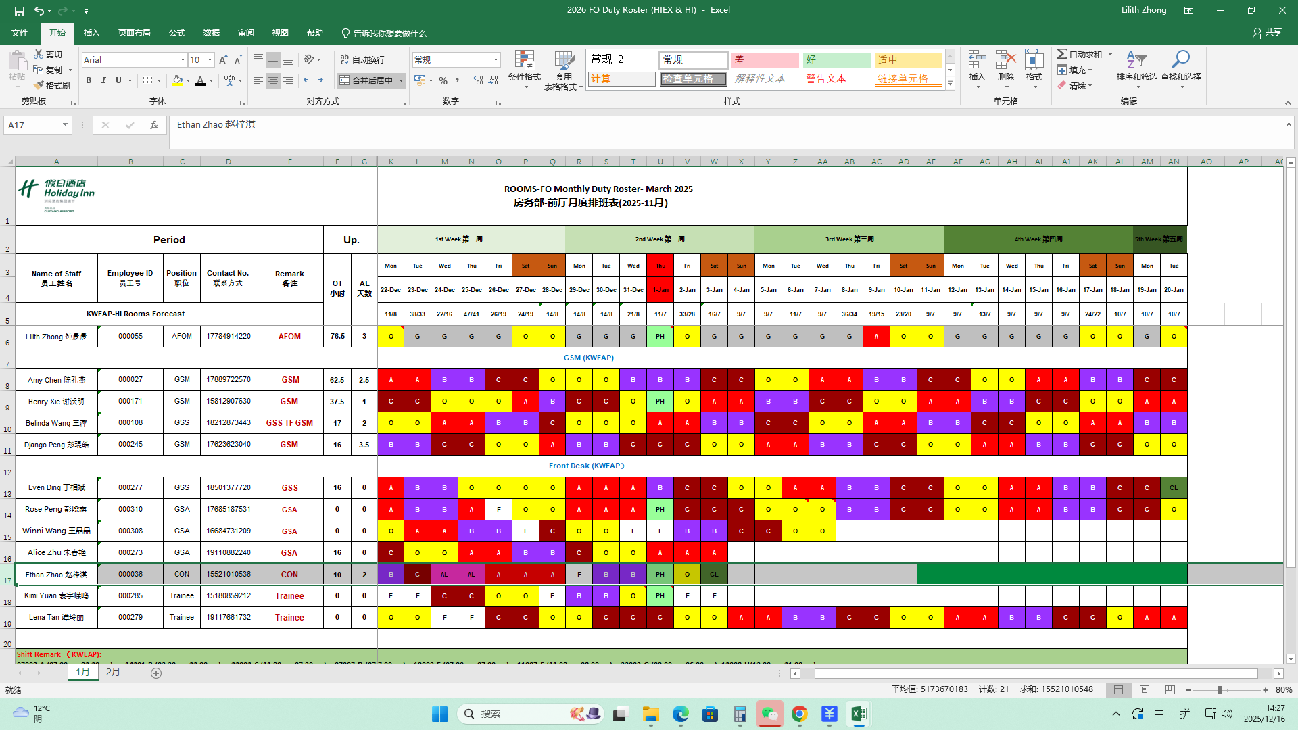Viewport: 1298px width, 730px height.
Task: Click the zoom slider handle
Action: coord(1220,690)
